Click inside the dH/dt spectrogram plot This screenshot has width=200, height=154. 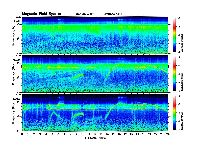point(95,35)
